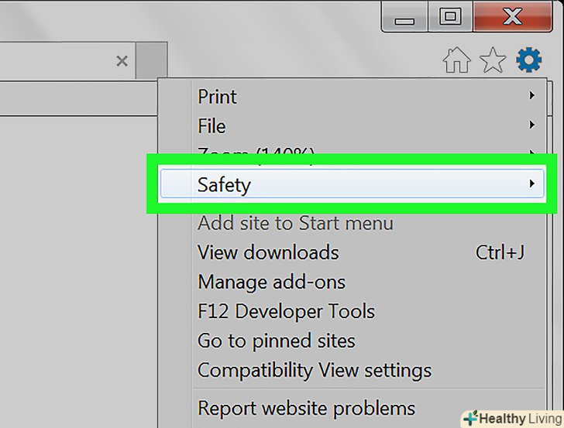Close the browser window with the red X
Viewport: 564px width, 428px height.
[x=511, y=15]
